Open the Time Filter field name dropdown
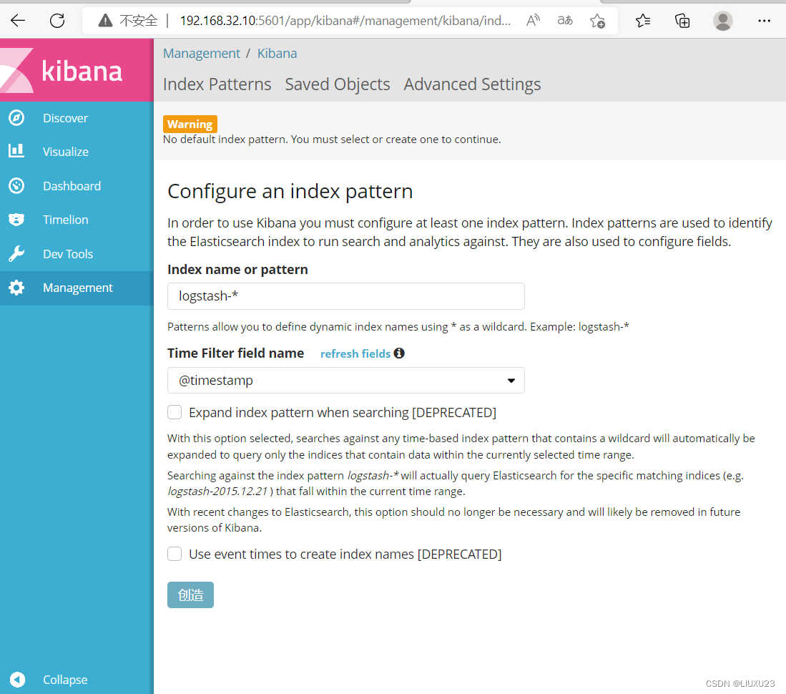Image resolution: width=786 pixels, height=694 pixels. click(346, 380)
